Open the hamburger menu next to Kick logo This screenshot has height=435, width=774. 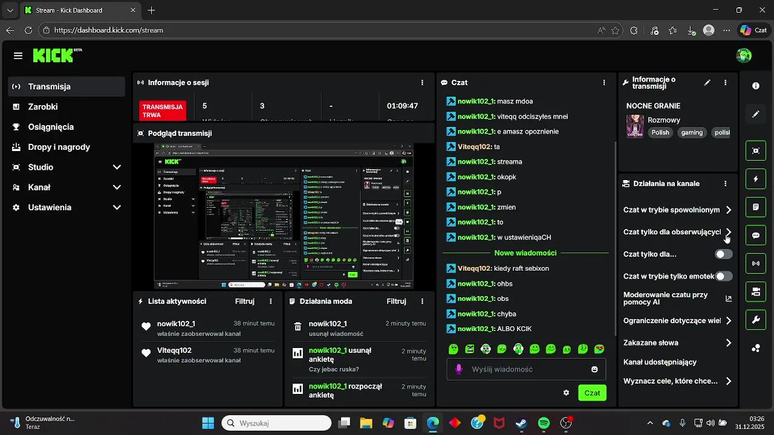18,56
